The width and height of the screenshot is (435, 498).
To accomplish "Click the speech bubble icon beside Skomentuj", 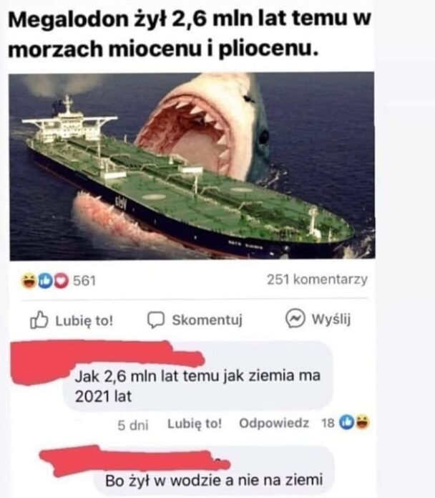I will tap(156, 320).
